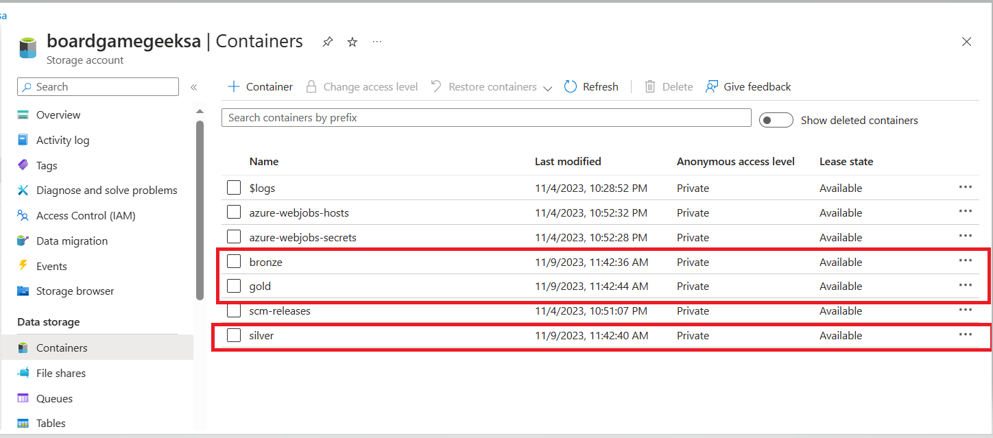Click the File shares icon
993x438 pixels.
pyautogui.click(x=23, y=373)
